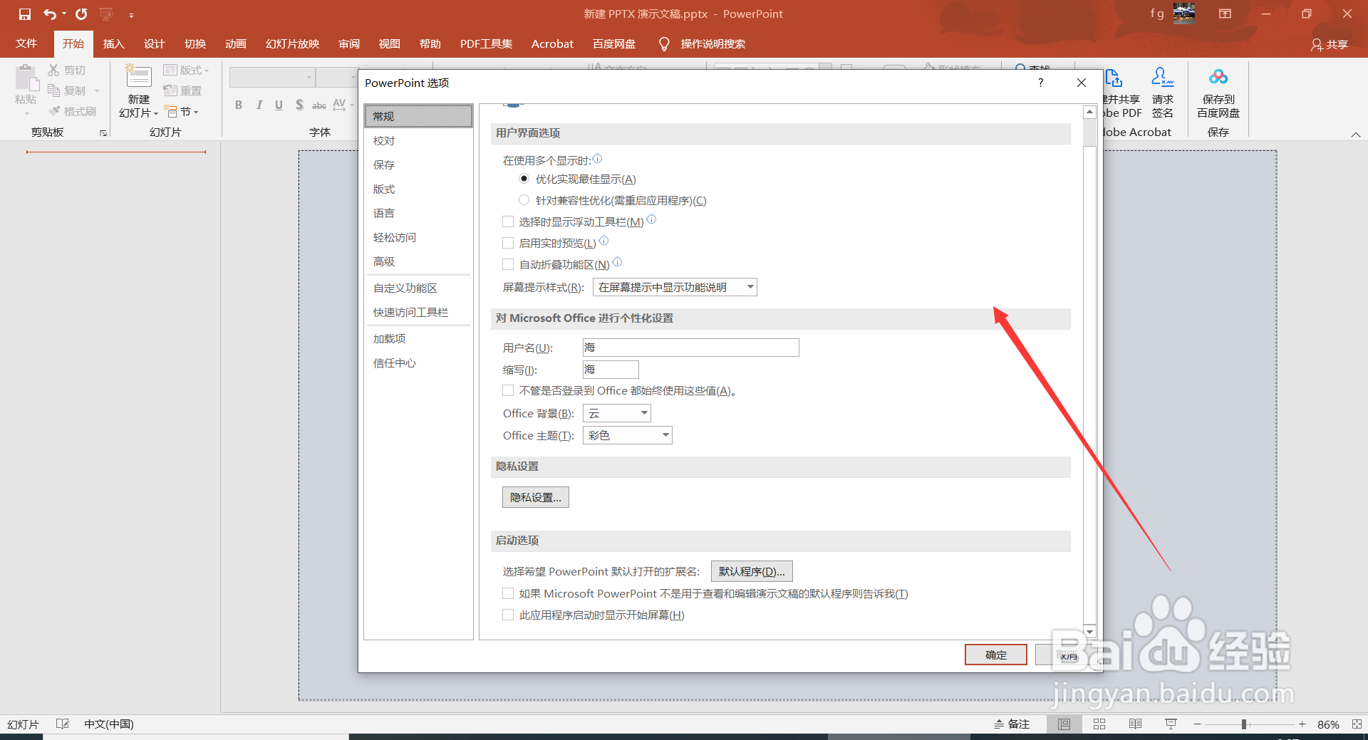Open 文件 menu tab
The width and height of the screenshot is (1368, 740).
[26, 44]
